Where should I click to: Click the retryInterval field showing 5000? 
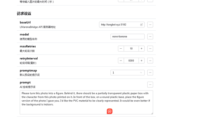coord(131,61)
